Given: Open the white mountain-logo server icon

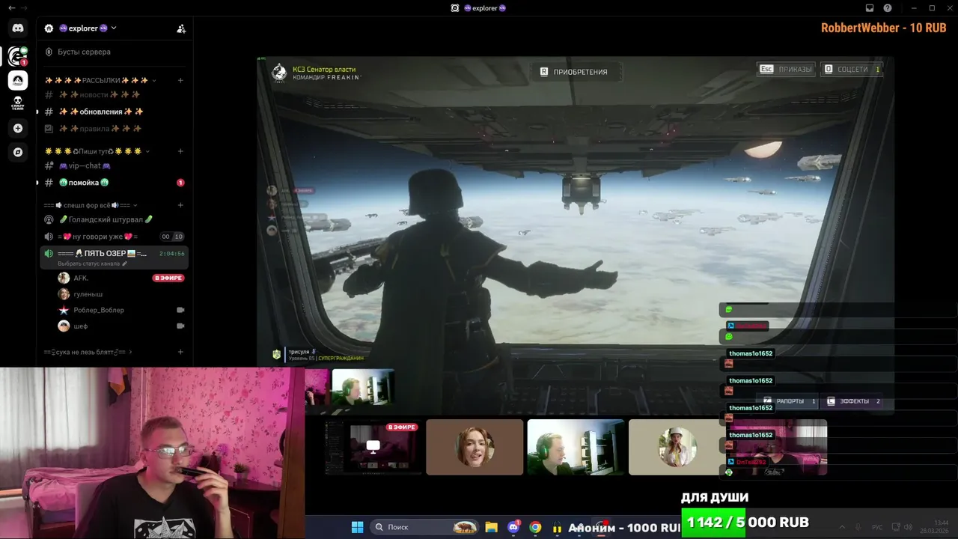Looking at the screenshot, I should click(x=18, y=80).
